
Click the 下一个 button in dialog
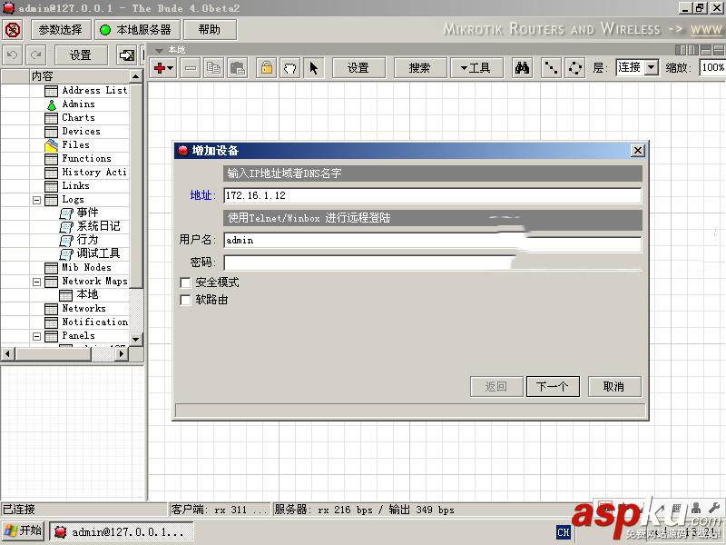click(x=553, y=387)
